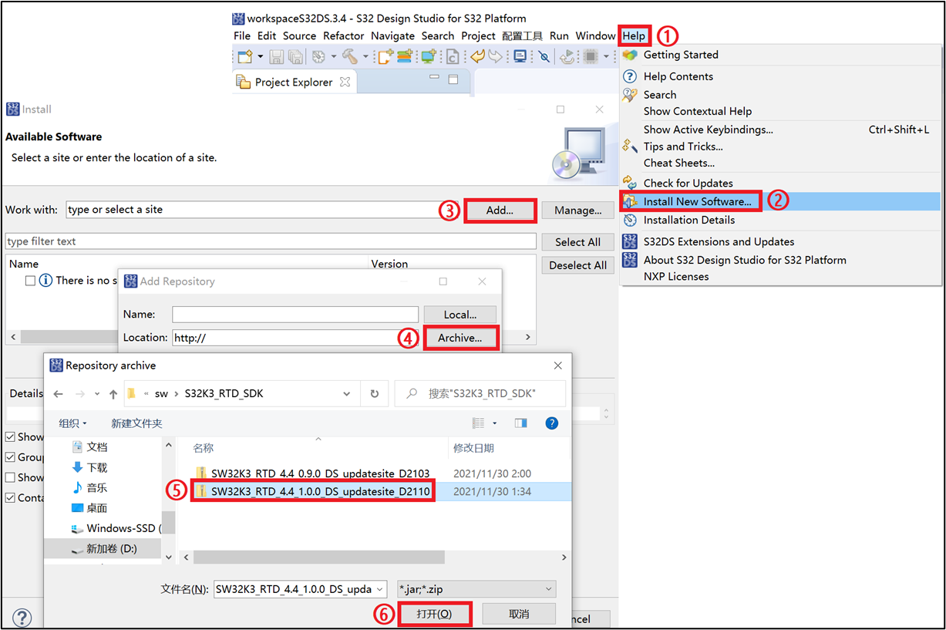This screenshot has width=946, height=630.
Task: Click the yellow back-arrow navigation icon
Action: click(x=478, y=56)
